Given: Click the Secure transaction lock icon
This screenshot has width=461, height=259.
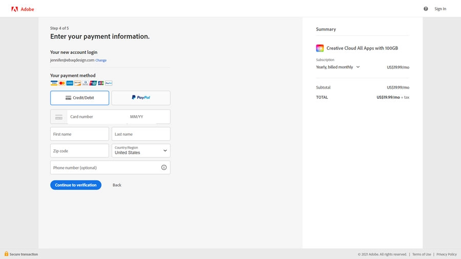Looking at the screenshot, I should (x=6, y=254).
